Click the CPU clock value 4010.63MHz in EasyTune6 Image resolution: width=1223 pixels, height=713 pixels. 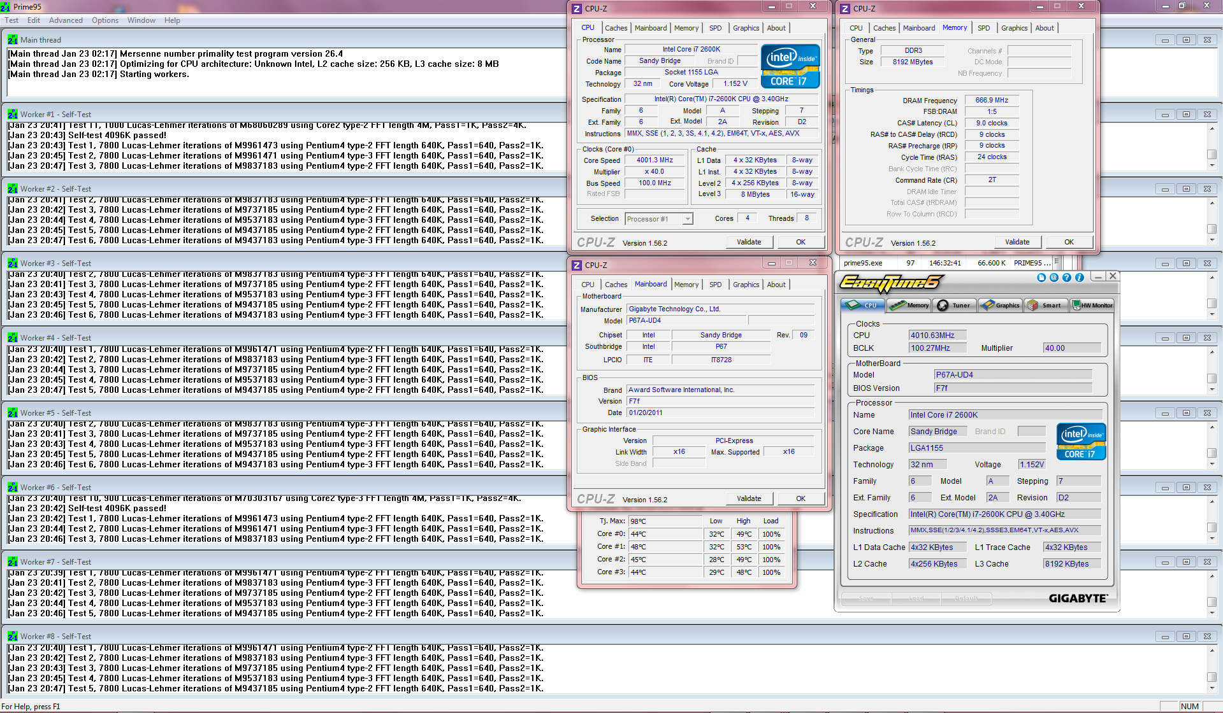coord(937,335)
